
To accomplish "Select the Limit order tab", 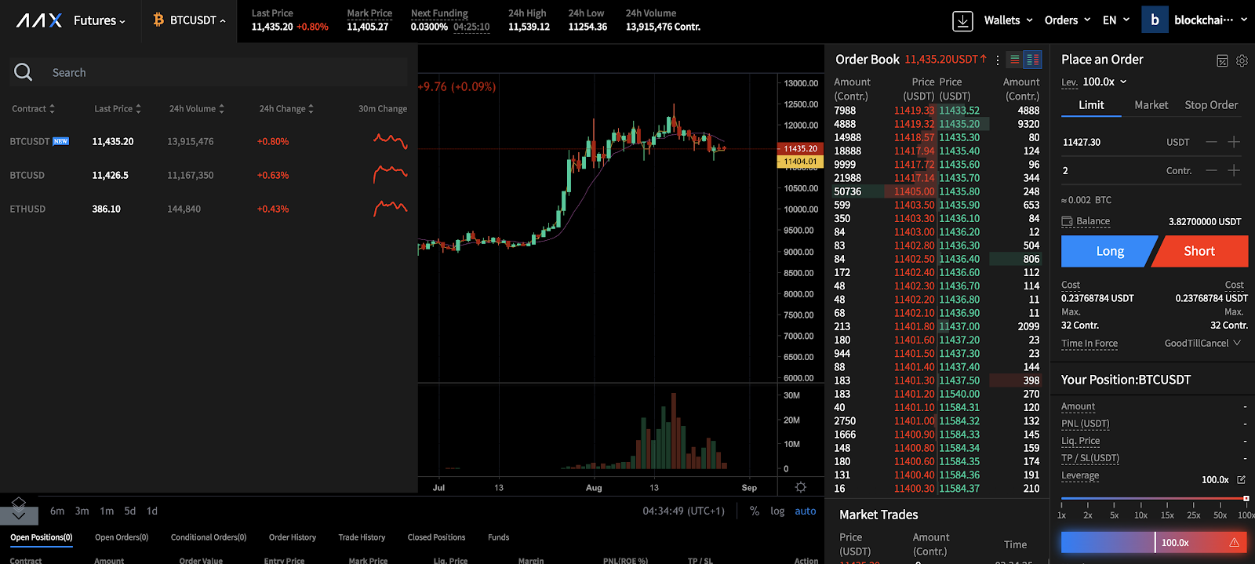I will coord(1091,105).
